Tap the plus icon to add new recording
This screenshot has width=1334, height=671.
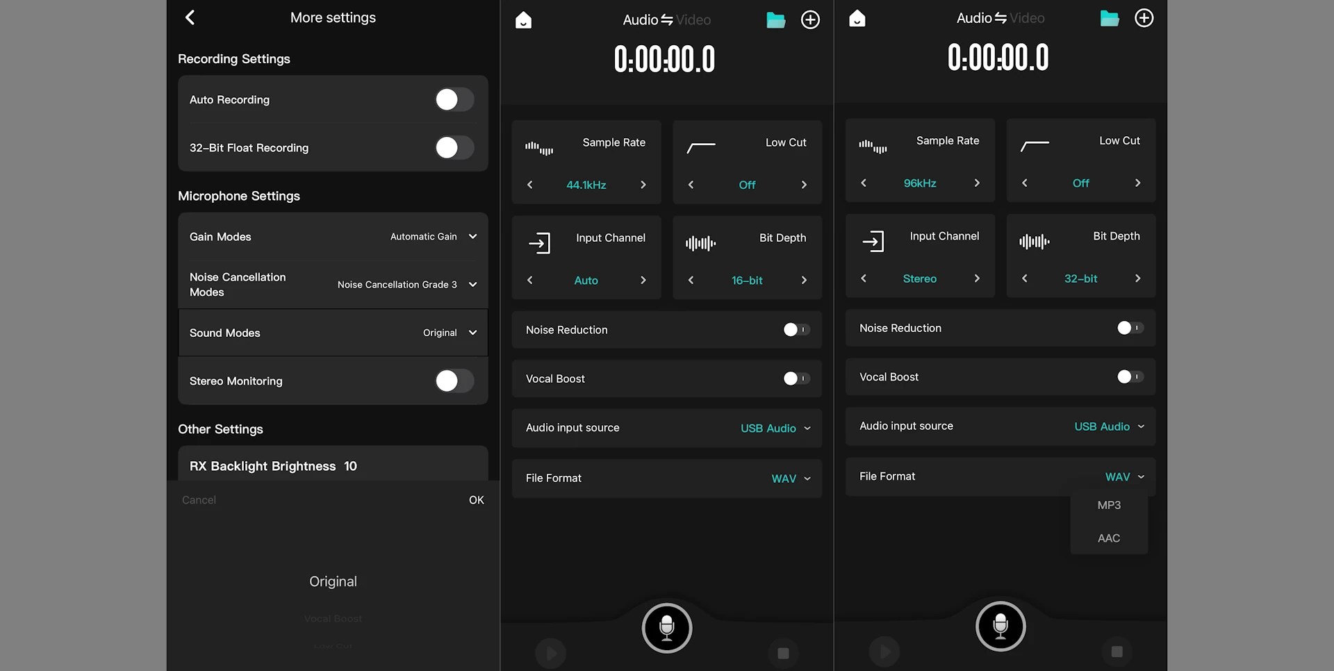(810, 19)
